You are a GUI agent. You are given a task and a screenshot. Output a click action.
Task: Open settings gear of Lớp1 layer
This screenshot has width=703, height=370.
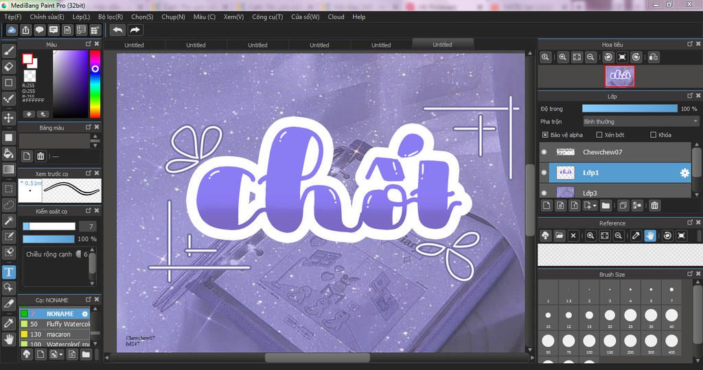point(684,173)
